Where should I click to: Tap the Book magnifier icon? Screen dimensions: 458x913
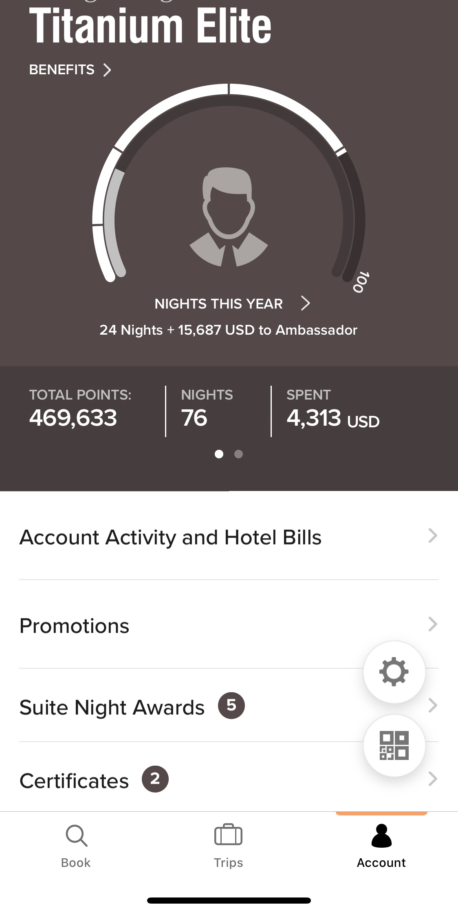coord(76,835)
